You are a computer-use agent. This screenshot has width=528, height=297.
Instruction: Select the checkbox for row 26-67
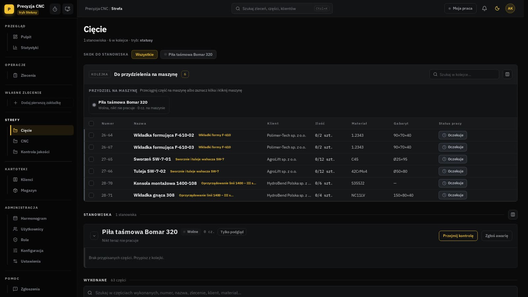(91, 147)
